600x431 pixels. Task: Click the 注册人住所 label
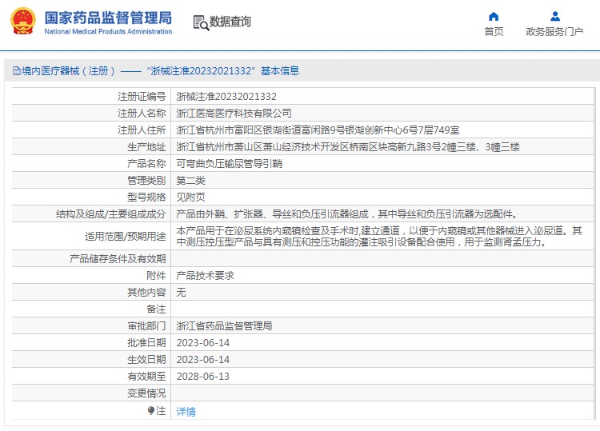[x=142, y=130]
